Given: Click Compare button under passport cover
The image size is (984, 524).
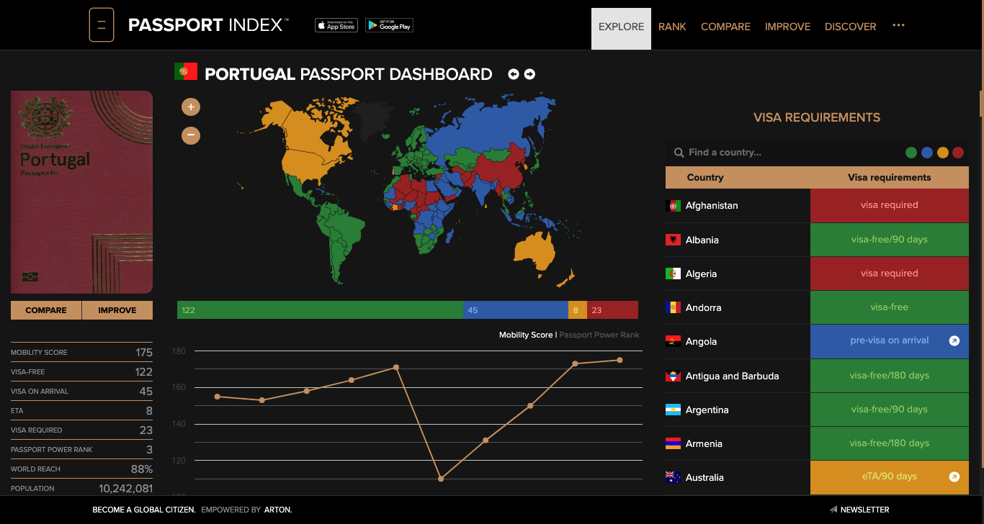Looking at the screenshot, I should [x=46, y=310].
